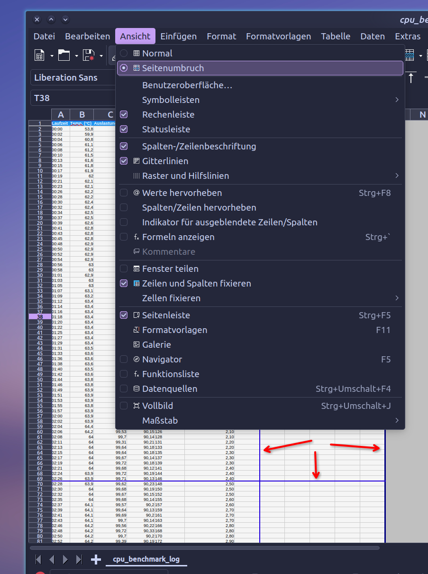Select the cpu_benchmark_log sheet tab
The height and width of the screenshot is (574, 428).
(x=146, y=559)
